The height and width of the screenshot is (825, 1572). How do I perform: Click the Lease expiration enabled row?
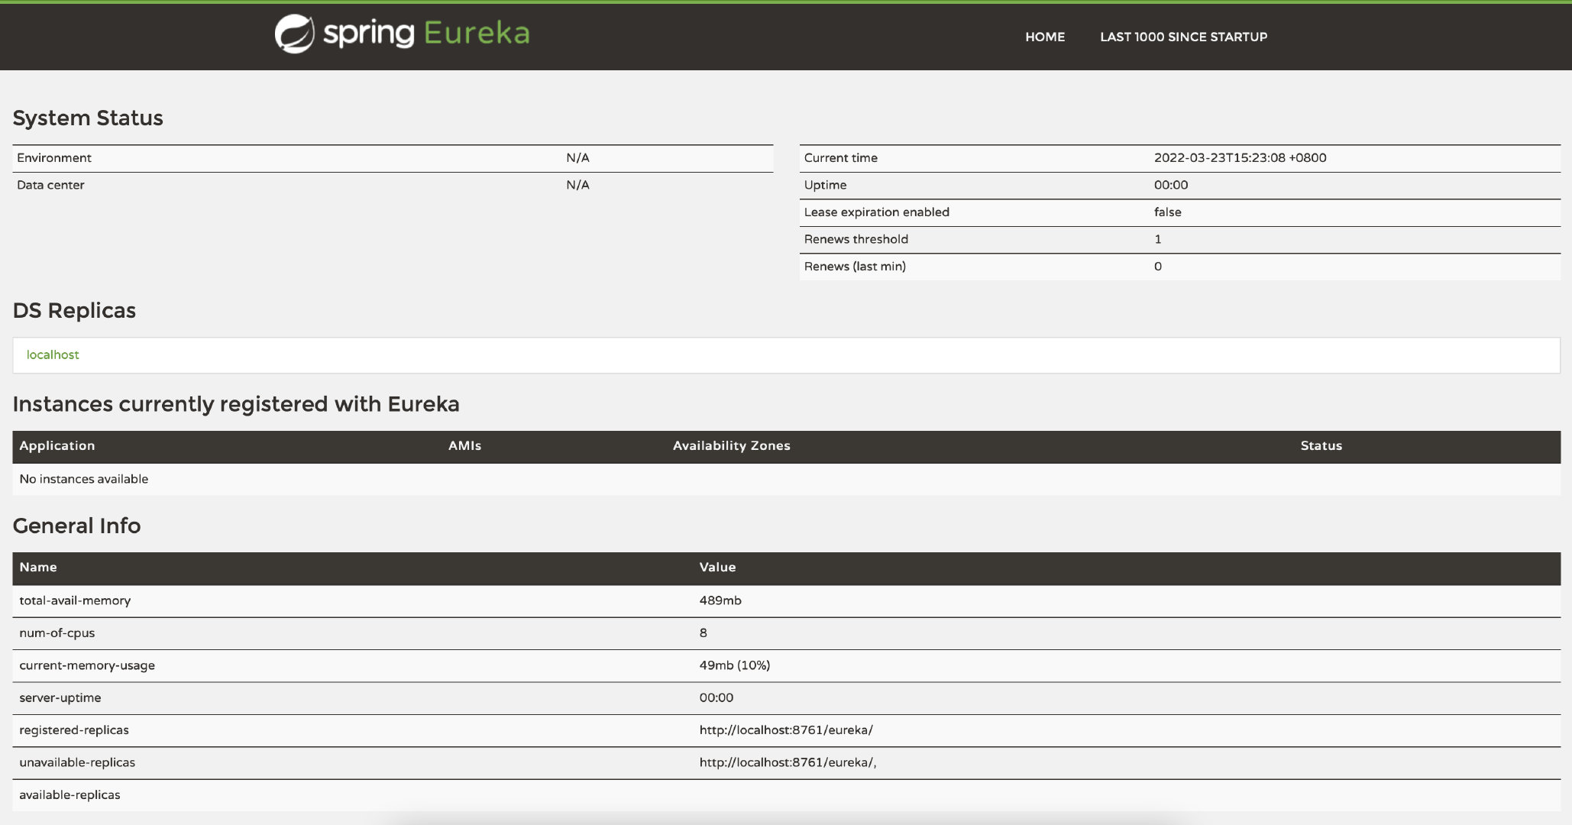tap(876, 212)
